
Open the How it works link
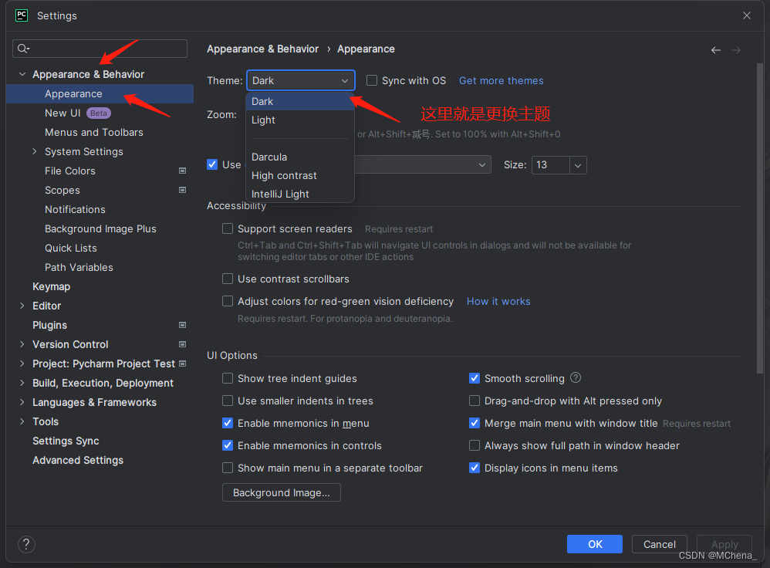pos(498,301)
